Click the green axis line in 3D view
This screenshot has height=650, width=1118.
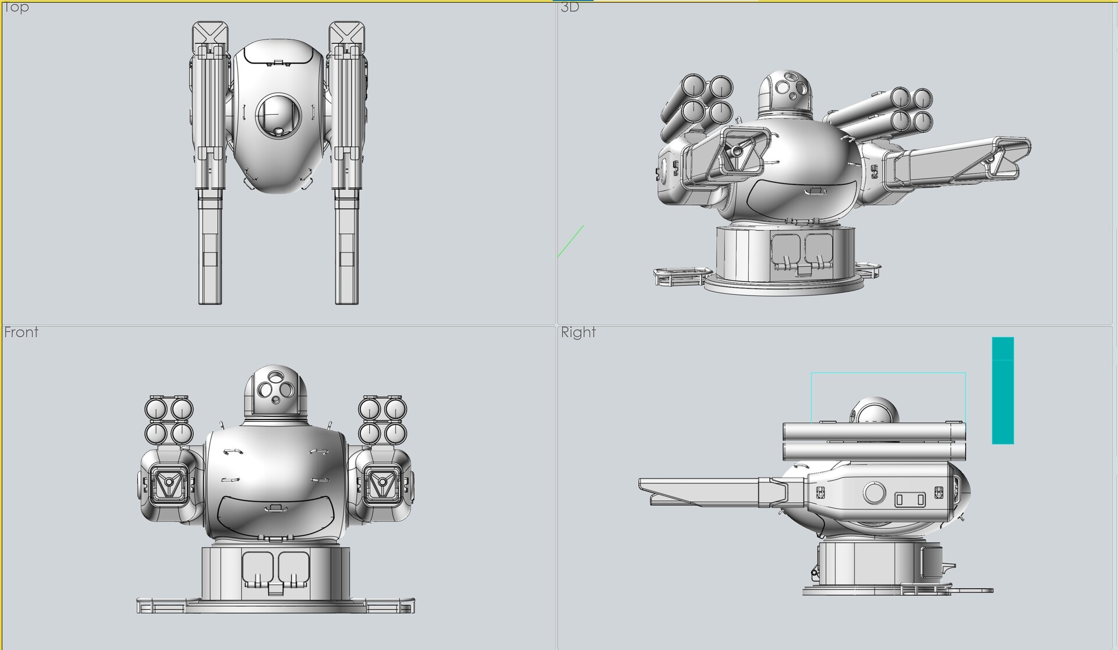[x=571, y=241]
